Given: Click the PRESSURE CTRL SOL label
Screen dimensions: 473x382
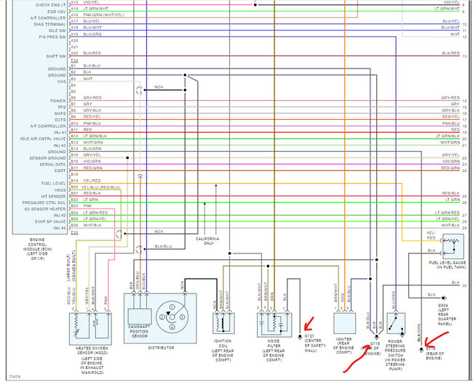Looking at the screenshot, I should [x=44, y=203].
